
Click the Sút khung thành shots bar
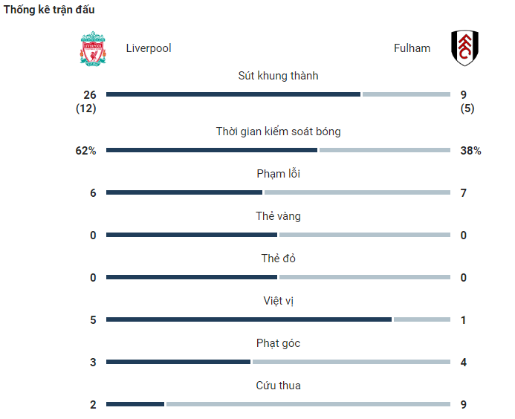coord(278,94)
